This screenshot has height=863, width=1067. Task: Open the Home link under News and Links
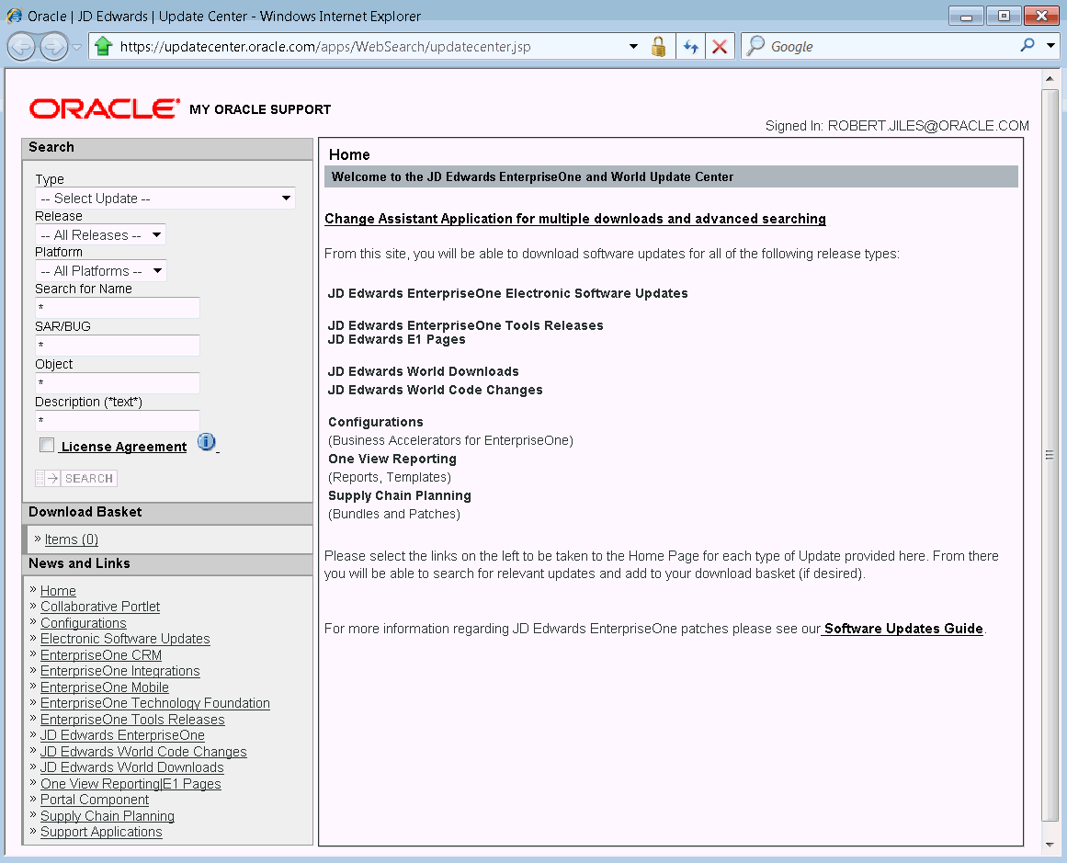(58, 591)
